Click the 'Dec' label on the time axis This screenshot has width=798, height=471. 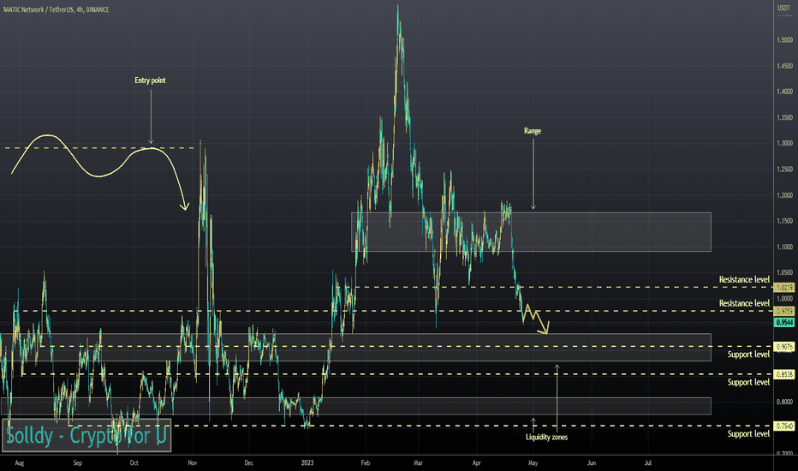coord(248,463)
